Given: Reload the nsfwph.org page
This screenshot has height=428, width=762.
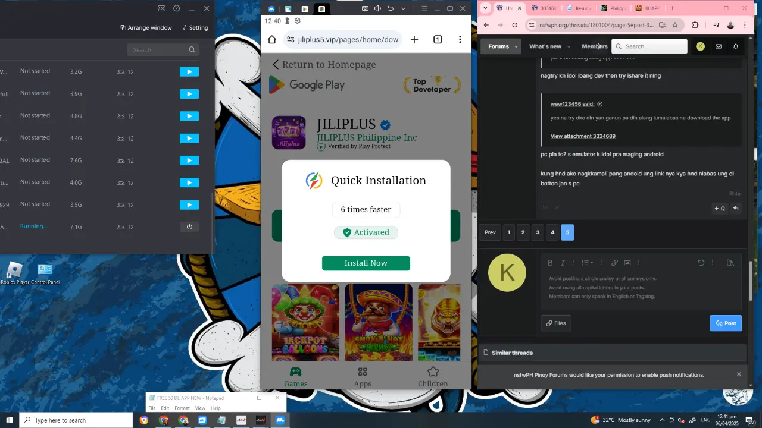Looking at the screenshot, I should click(x=515, y=25).
